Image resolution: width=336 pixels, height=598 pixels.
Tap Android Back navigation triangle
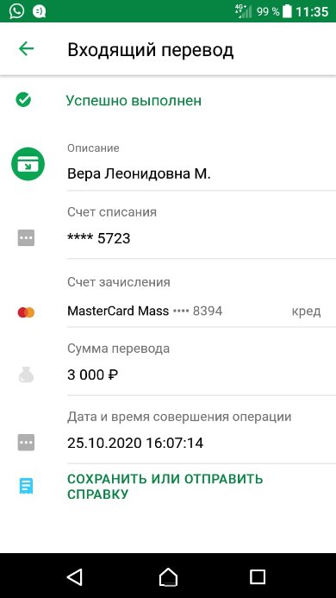tap(74, 576)
